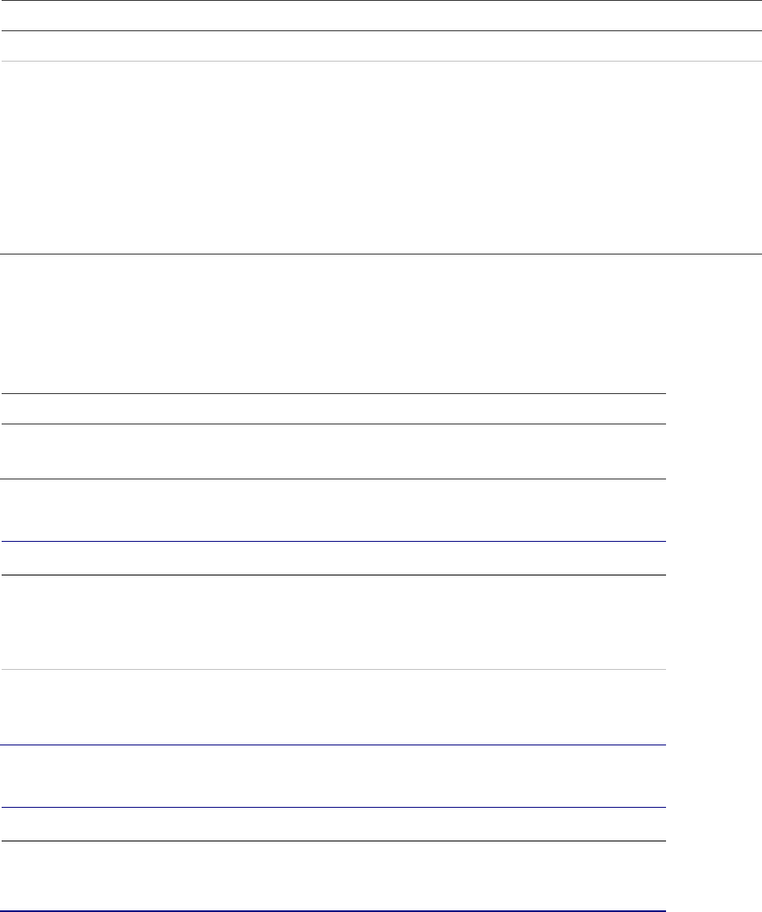This screenshot has height=912, width=762.
Task: Select the second row of the lower table
Action: [x=332, y=451]
